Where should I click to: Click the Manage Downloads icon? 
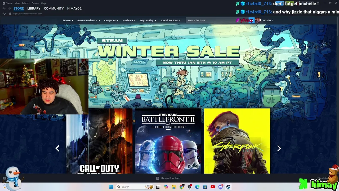tap(158, 178)
